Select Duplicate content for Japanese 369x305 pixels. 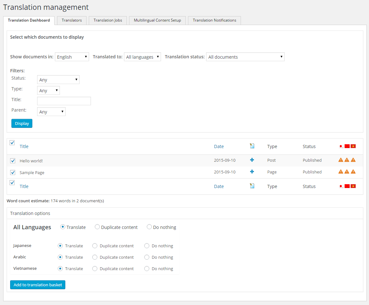click(x=95, y=246)
